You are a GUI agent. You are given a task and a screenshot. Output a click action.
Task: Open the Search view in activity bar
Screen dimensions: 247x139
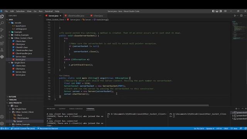[2, 23]
